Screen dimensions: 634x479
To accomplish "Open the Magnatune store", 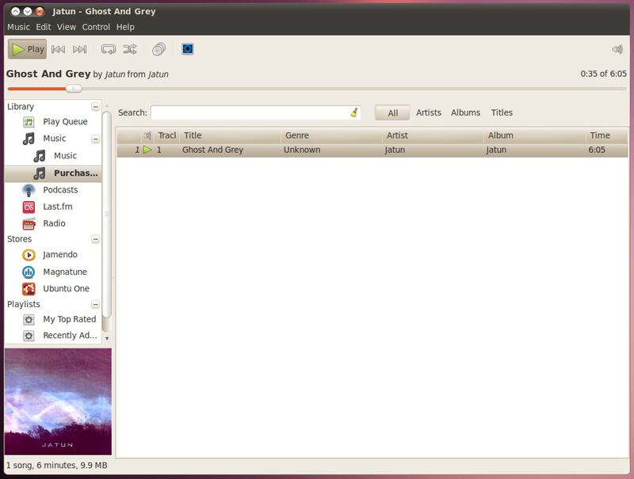I will (x=65, y=272).
